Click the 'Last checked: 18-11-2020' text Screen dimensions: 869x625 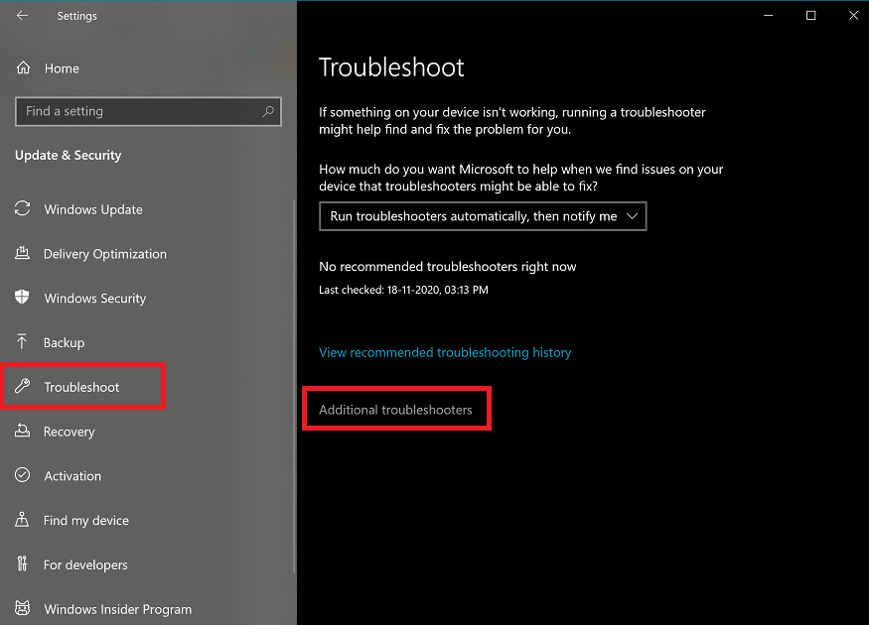pyautogui.click(x=403, y=290)
